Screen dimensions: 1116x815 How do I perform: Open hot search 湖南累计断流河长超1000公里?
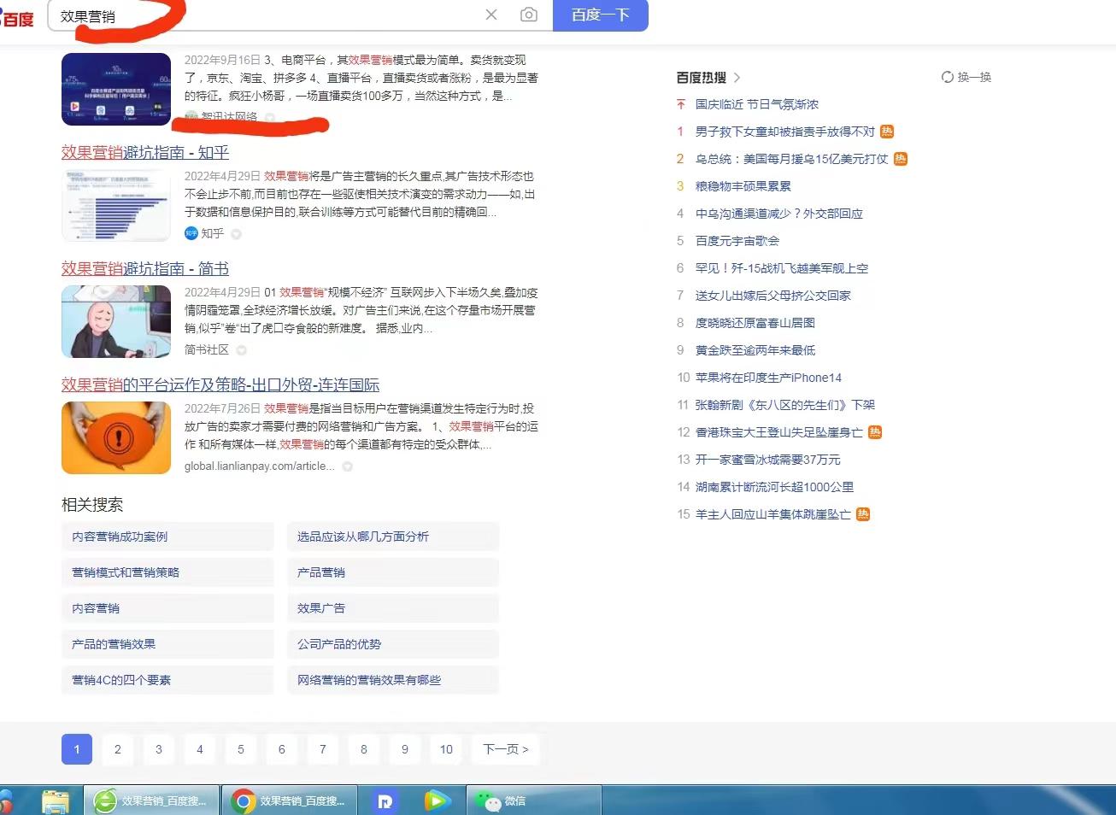774,487
